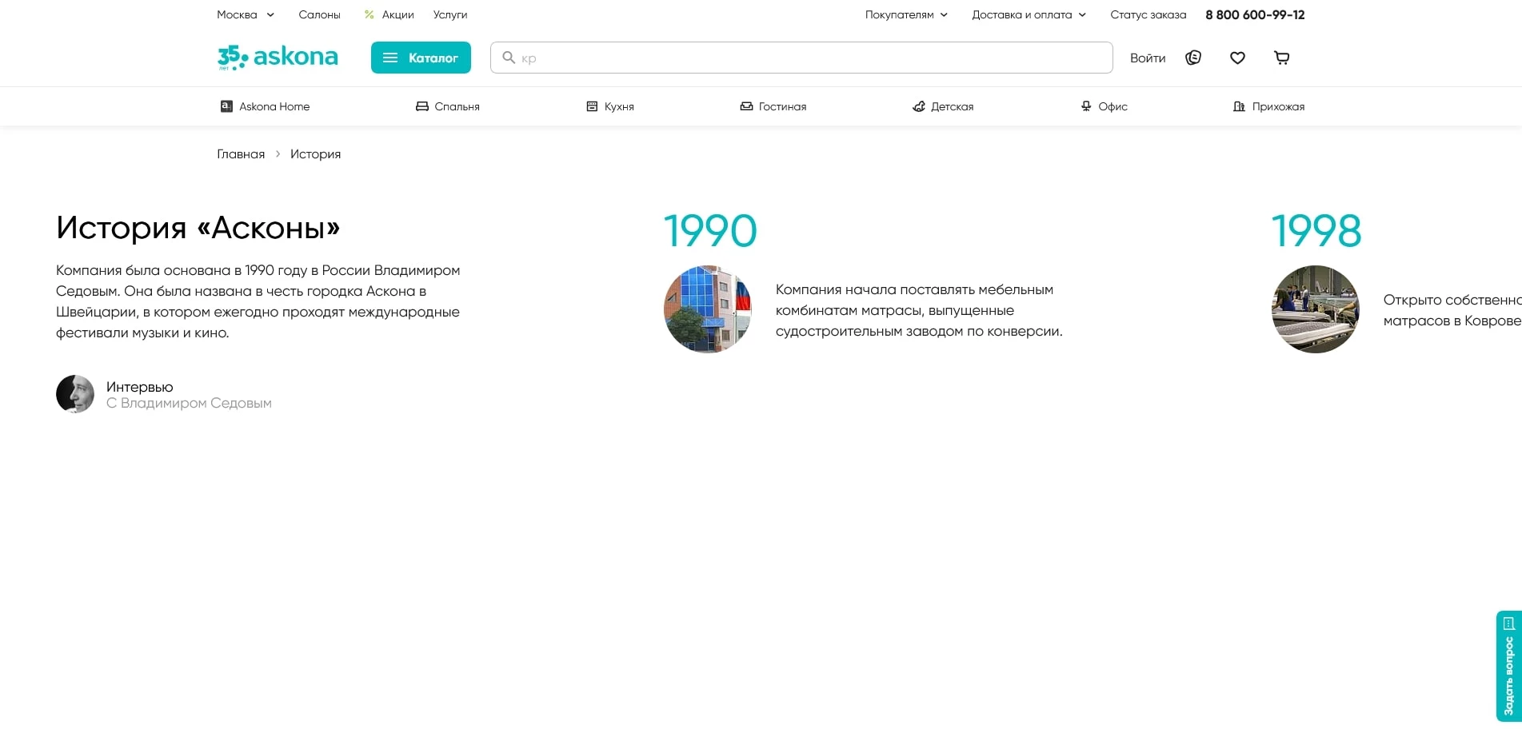Select the Услуги menu item
Image resolution: width=1522 pixels, height=741 pixels.
tap(449, 14)
